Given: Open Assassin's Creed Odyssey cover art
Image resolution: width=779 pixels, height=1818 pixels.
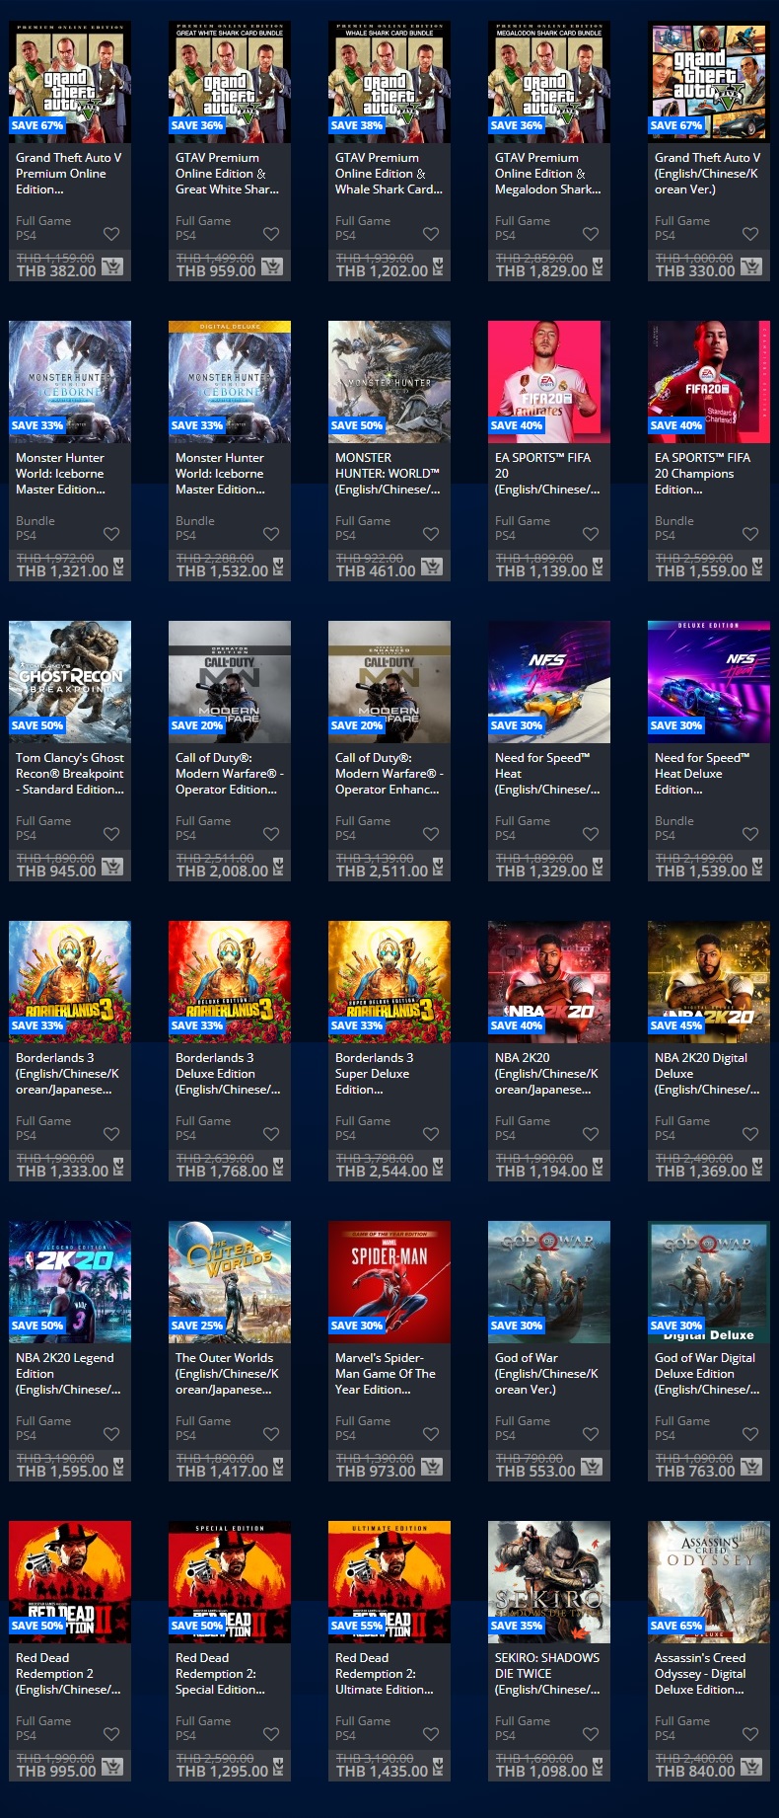Looking at the screenshot, I should coord(709,1581).
